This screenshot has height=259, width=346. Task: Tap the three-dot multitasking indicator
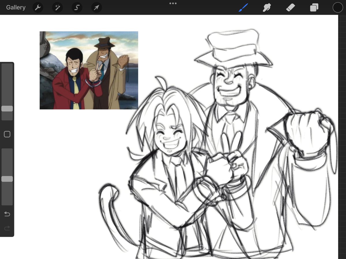pos(173,3)
